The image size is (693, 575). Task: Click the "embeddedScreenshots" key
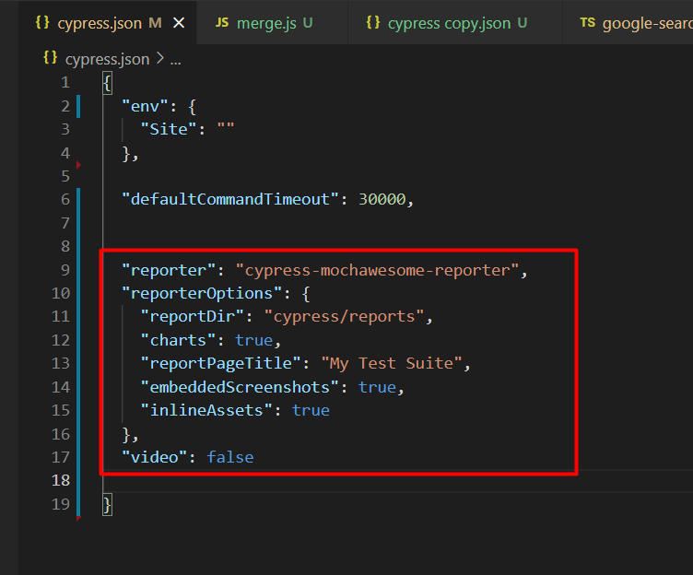point(240,387)
